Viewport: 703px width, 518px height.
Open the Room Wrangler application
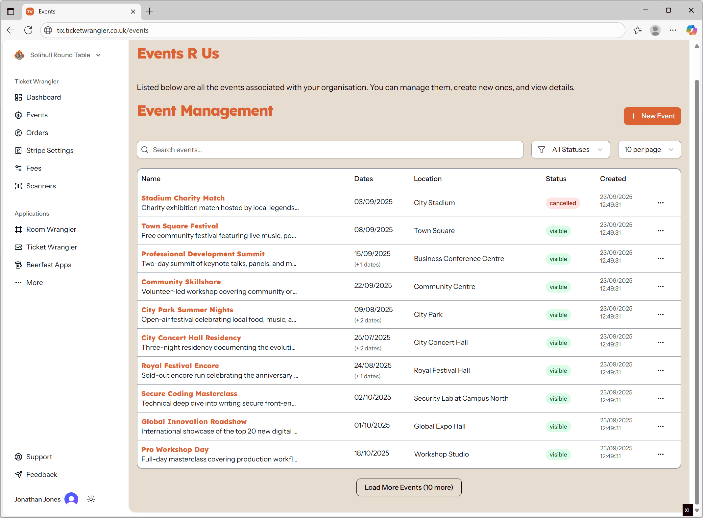pyautogui.click(x=51, y=229)
